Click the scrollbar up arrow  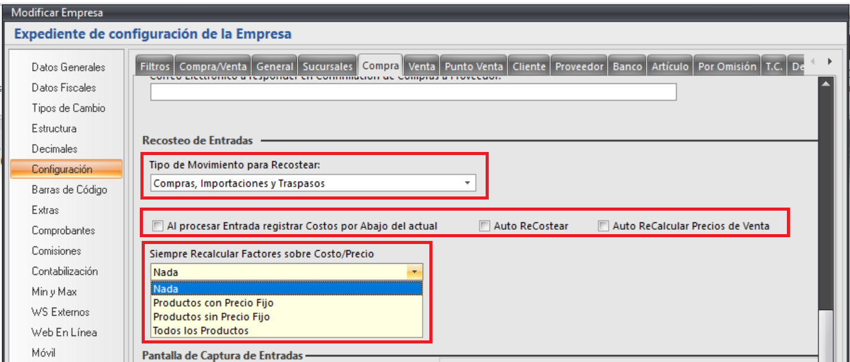coord(827,83)
